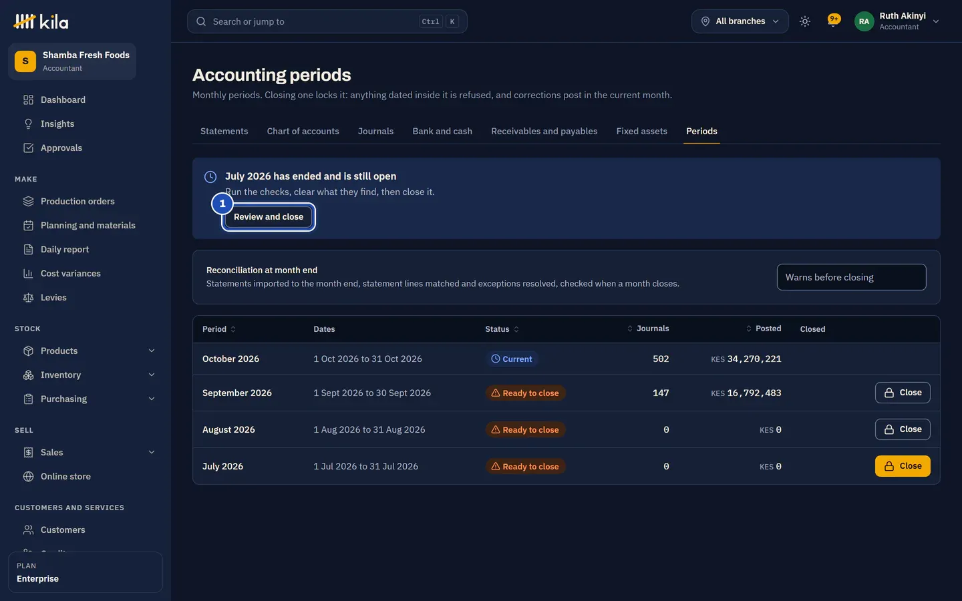The image size is (962, 601).
Task: Toggle the light/dark theme sun icon
Action: [x=805, y=21]
